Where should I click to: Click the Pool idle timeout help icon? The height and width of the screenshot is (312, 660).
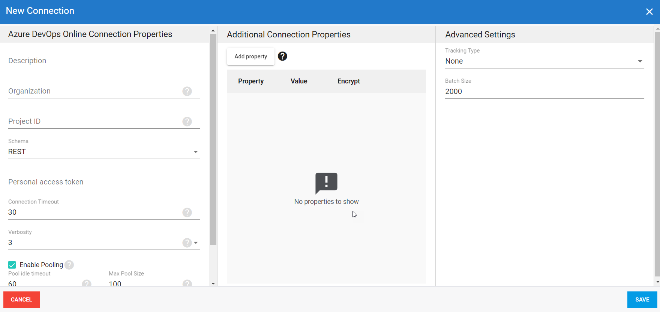87,284
